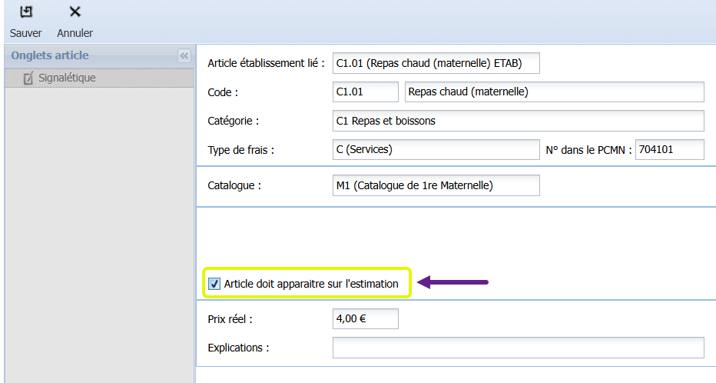Click the Repas chaud (maternelle) name field
Viewport: 716px width, 383px height.
tap(555, 92)
